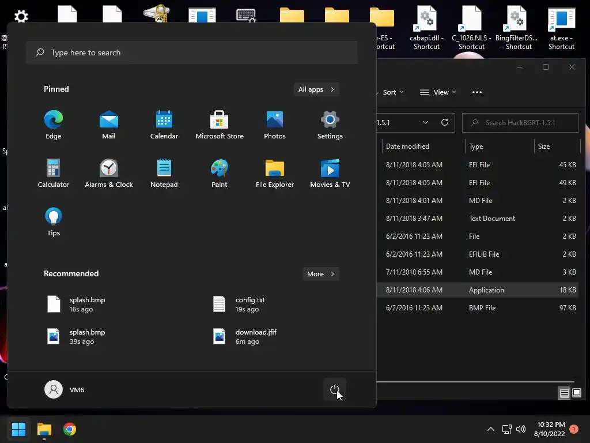Select the Application file row
Viewport: 590px width, 443px height.
point(477,290)
